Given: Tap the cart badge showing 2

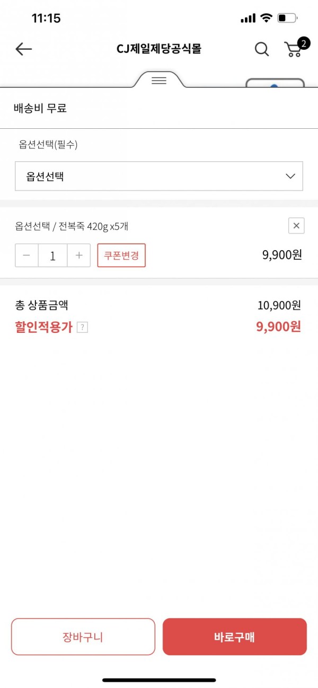Looking at the screenshot, I should (x=303, y=43).
